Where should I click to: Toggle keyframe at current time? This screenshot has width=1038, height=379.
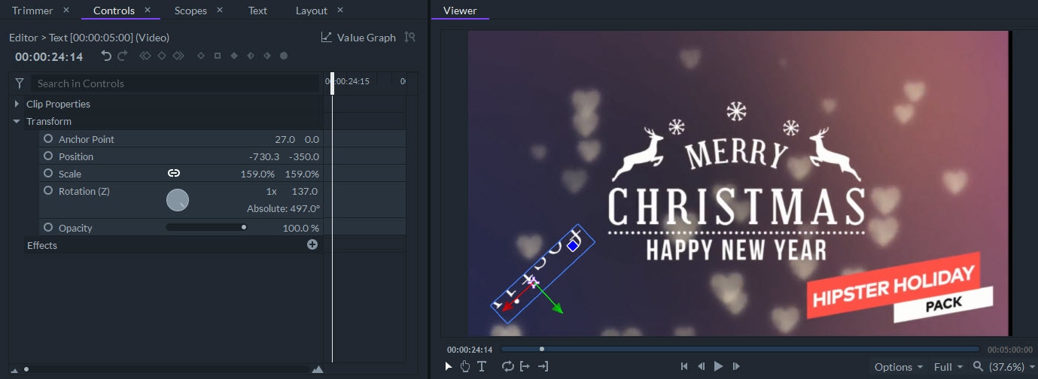(x=162, y=56)
